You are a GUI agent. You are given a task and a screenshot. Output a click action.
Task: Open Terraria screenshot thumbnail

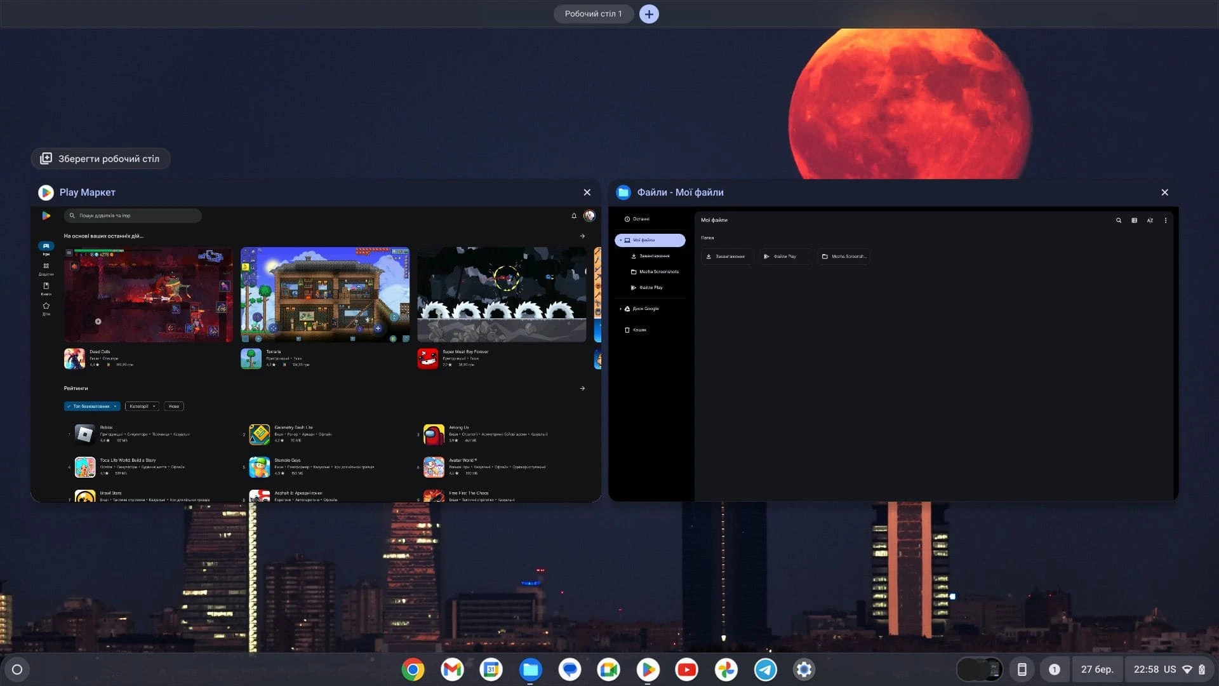[x=325, y=295]
